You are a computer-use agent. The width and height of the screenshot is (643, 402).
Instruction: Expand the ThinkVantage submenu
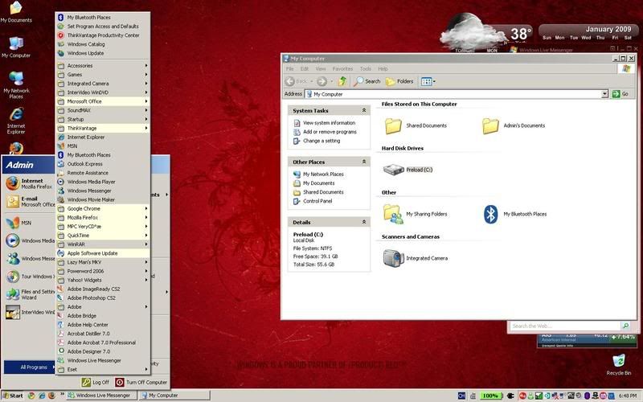[103, 128]
